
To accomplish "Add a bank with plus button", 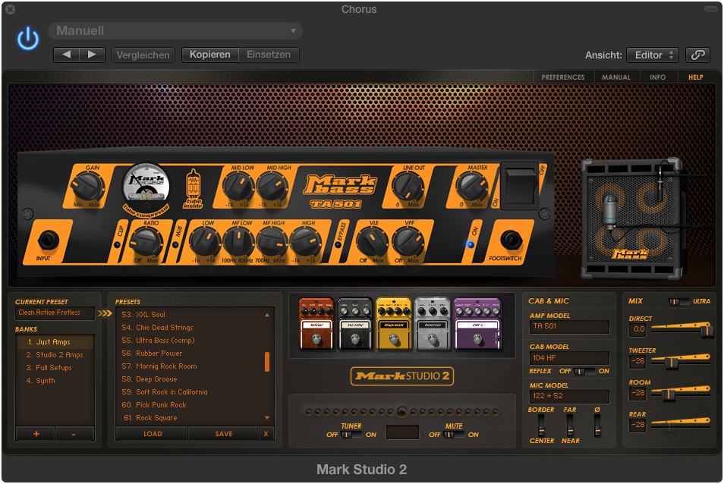I will tap(36, 434).
